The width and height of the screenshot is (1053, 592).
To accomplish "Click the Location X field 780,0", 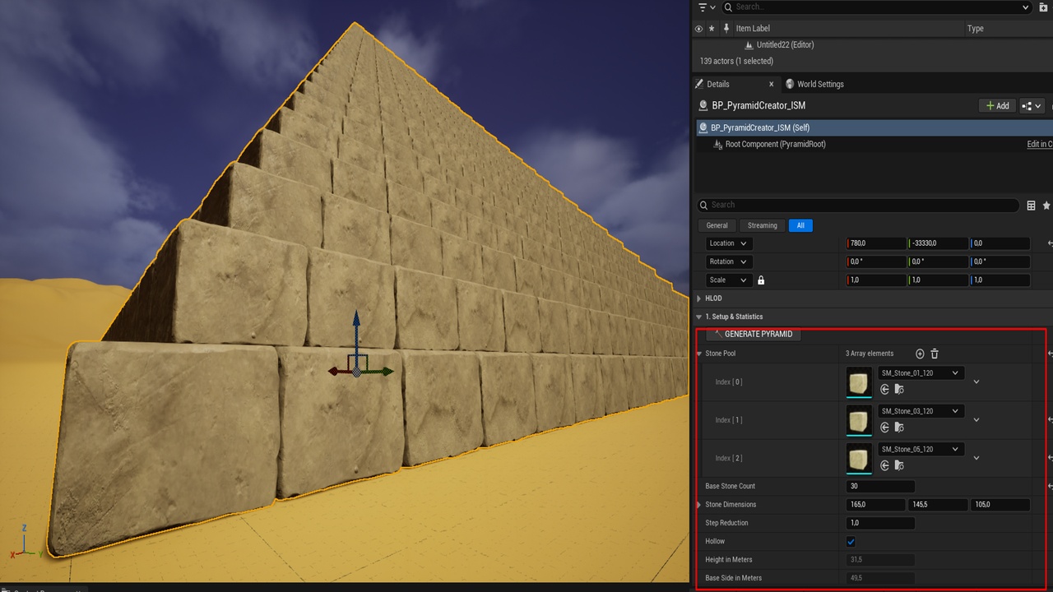I will tap(877, 243).
